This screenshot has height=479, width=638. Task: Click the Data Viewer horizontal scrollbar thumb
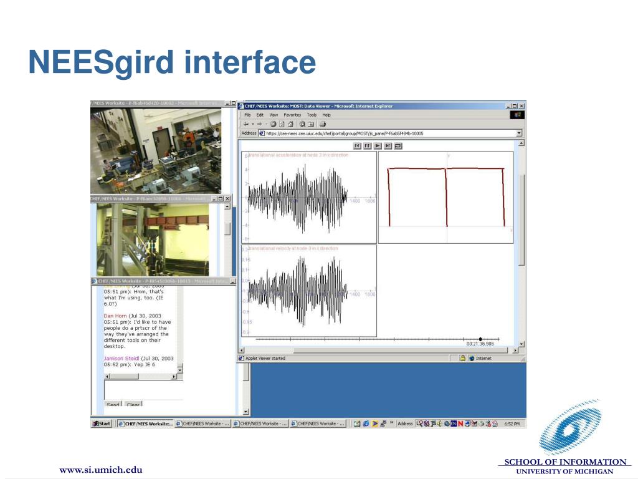tap(401, 351)
